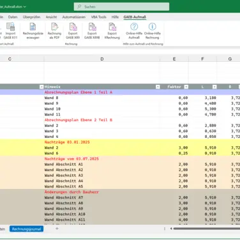Select 'Wand Abschnitt A9' cell
This screenshot has width=240, height=240.
[x=102, y=209]
